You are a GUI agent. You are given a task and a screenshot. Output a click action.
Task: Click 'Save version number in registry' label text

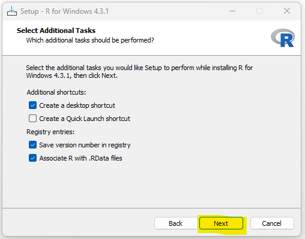(x=85, y=145)
